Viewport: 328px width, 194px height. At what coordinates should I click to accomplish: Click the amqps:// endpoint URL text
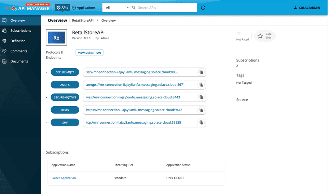[x=135, y=85]
